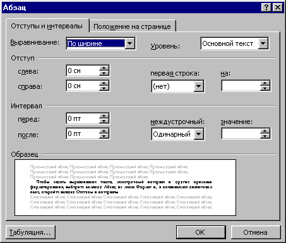Switch to the "Отступы и интервалы" tab

pos(47,26)
